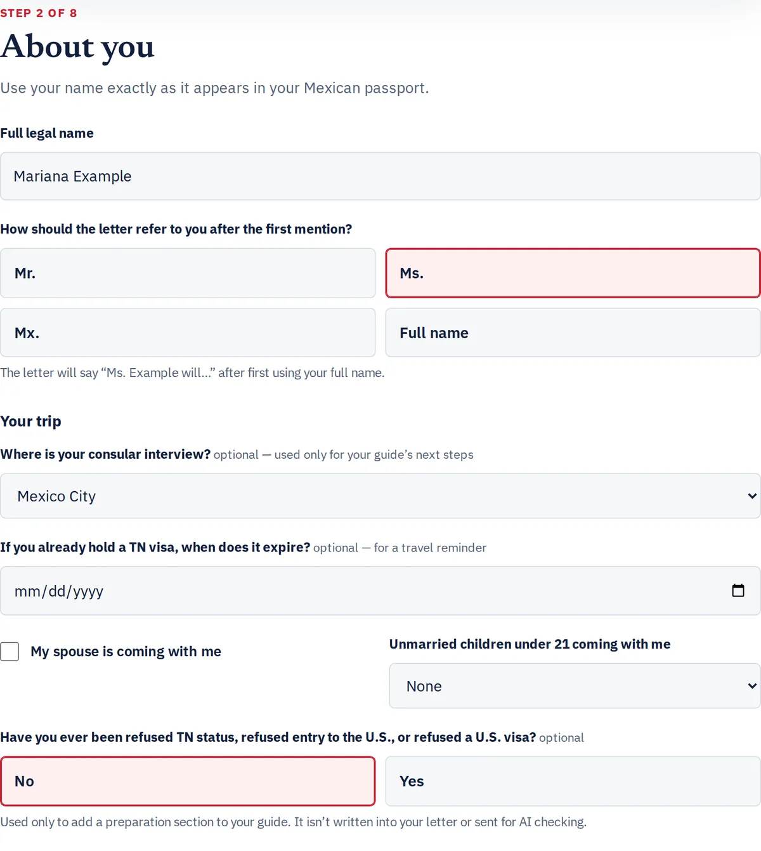The image size is (761, 851).
Task: Select the Mr. title option
Action: tap(188, 273)
